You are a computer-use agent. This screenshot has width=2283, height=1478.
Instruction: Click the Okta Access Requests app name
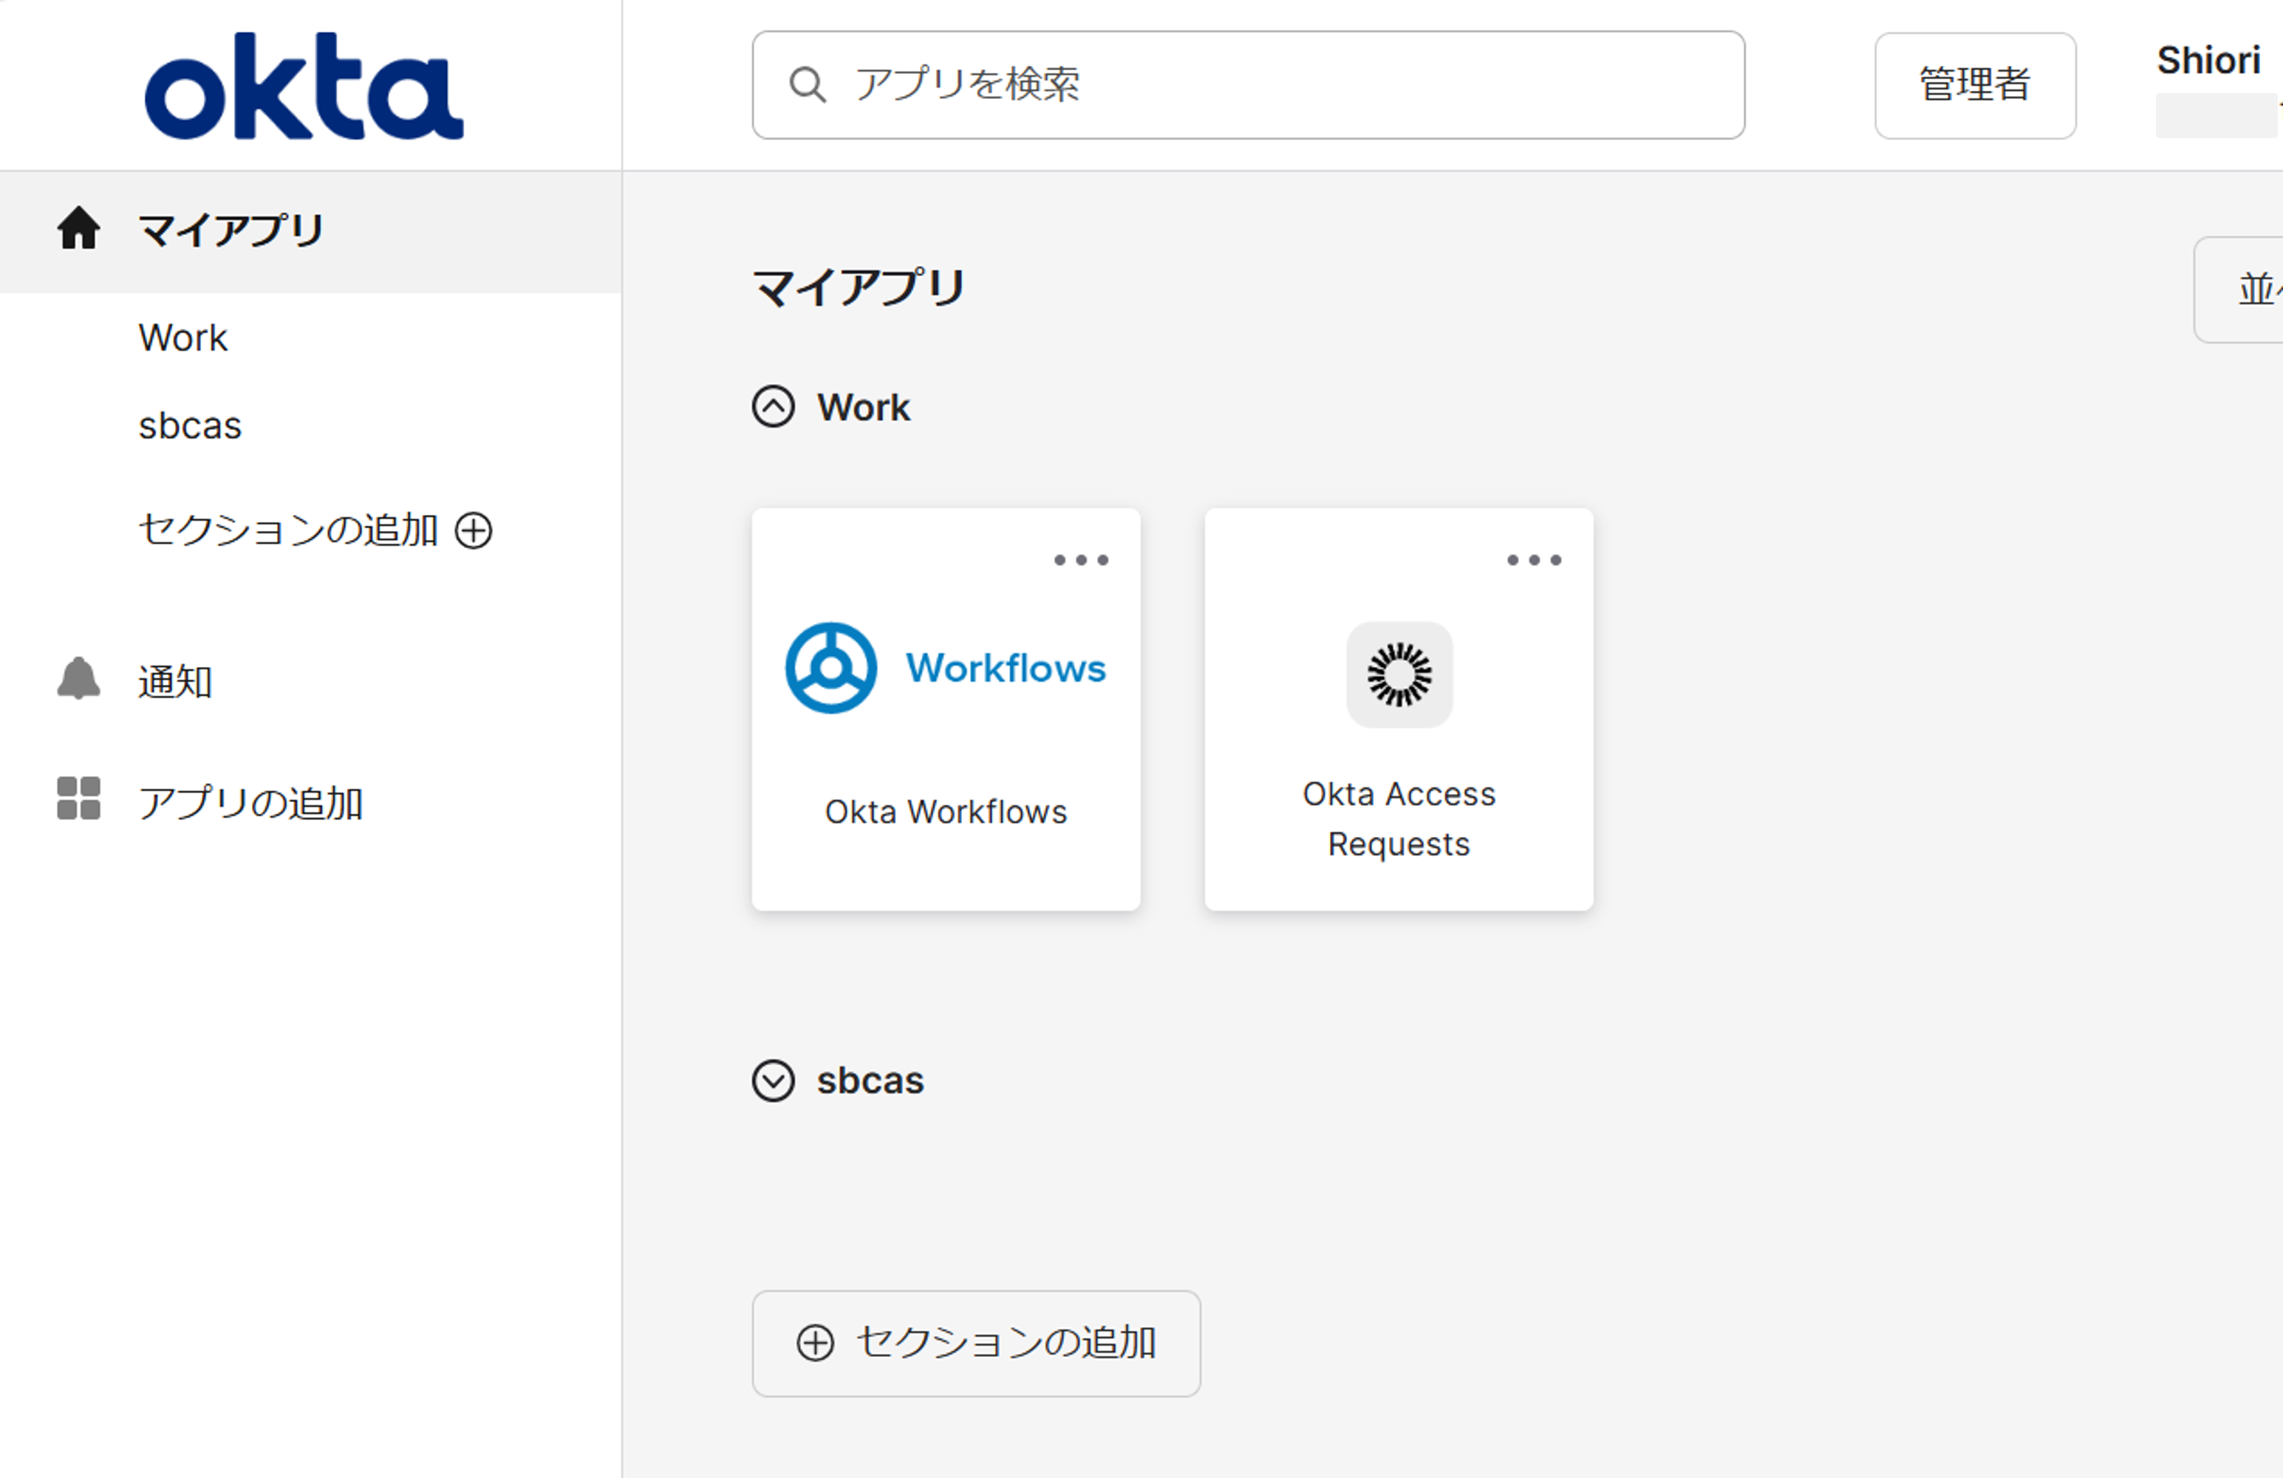coord(1399,818)
